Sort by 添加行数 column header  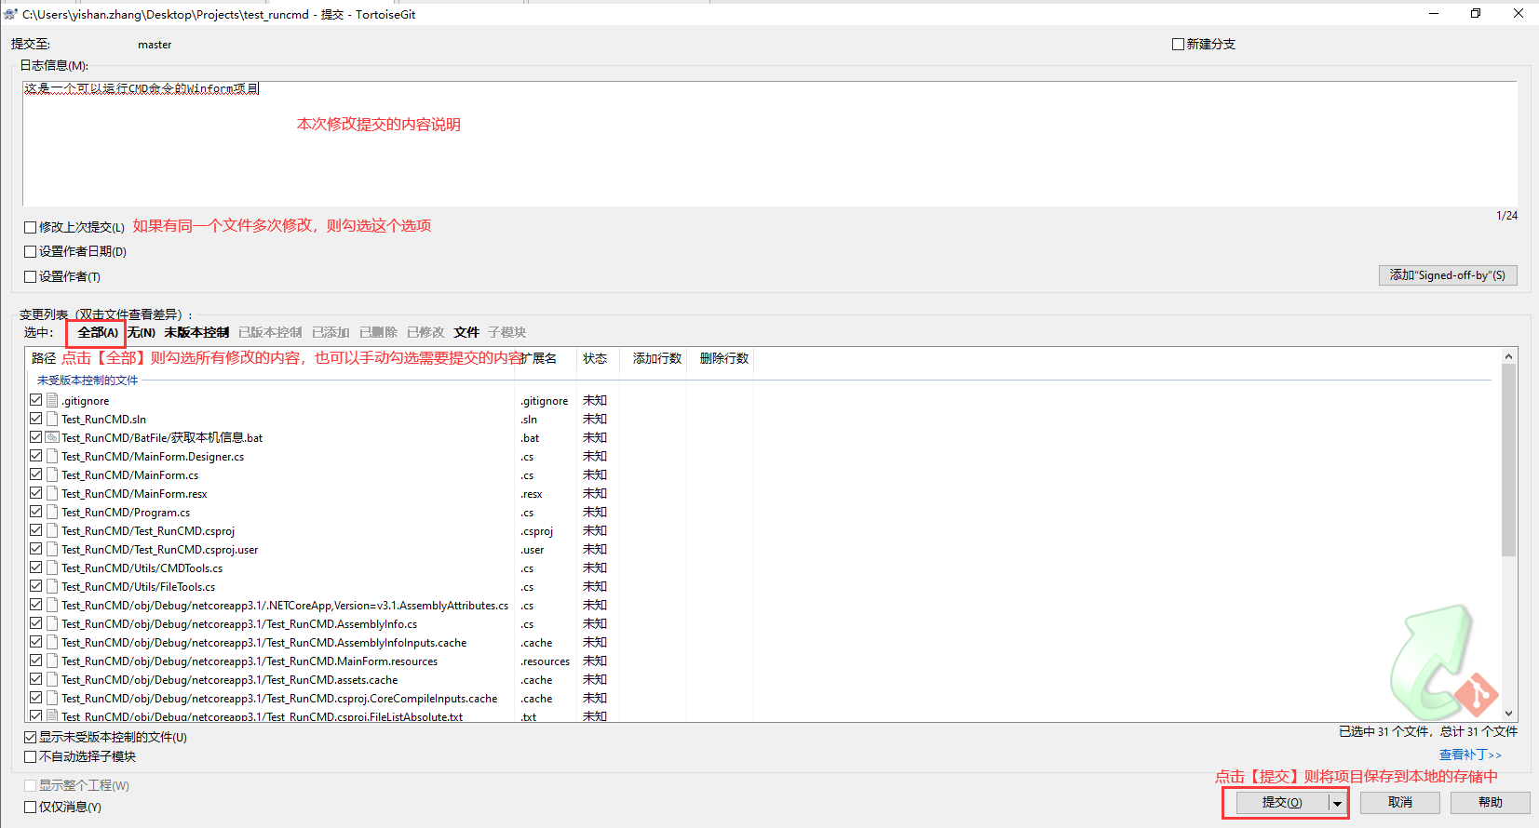tap(657, 358)
